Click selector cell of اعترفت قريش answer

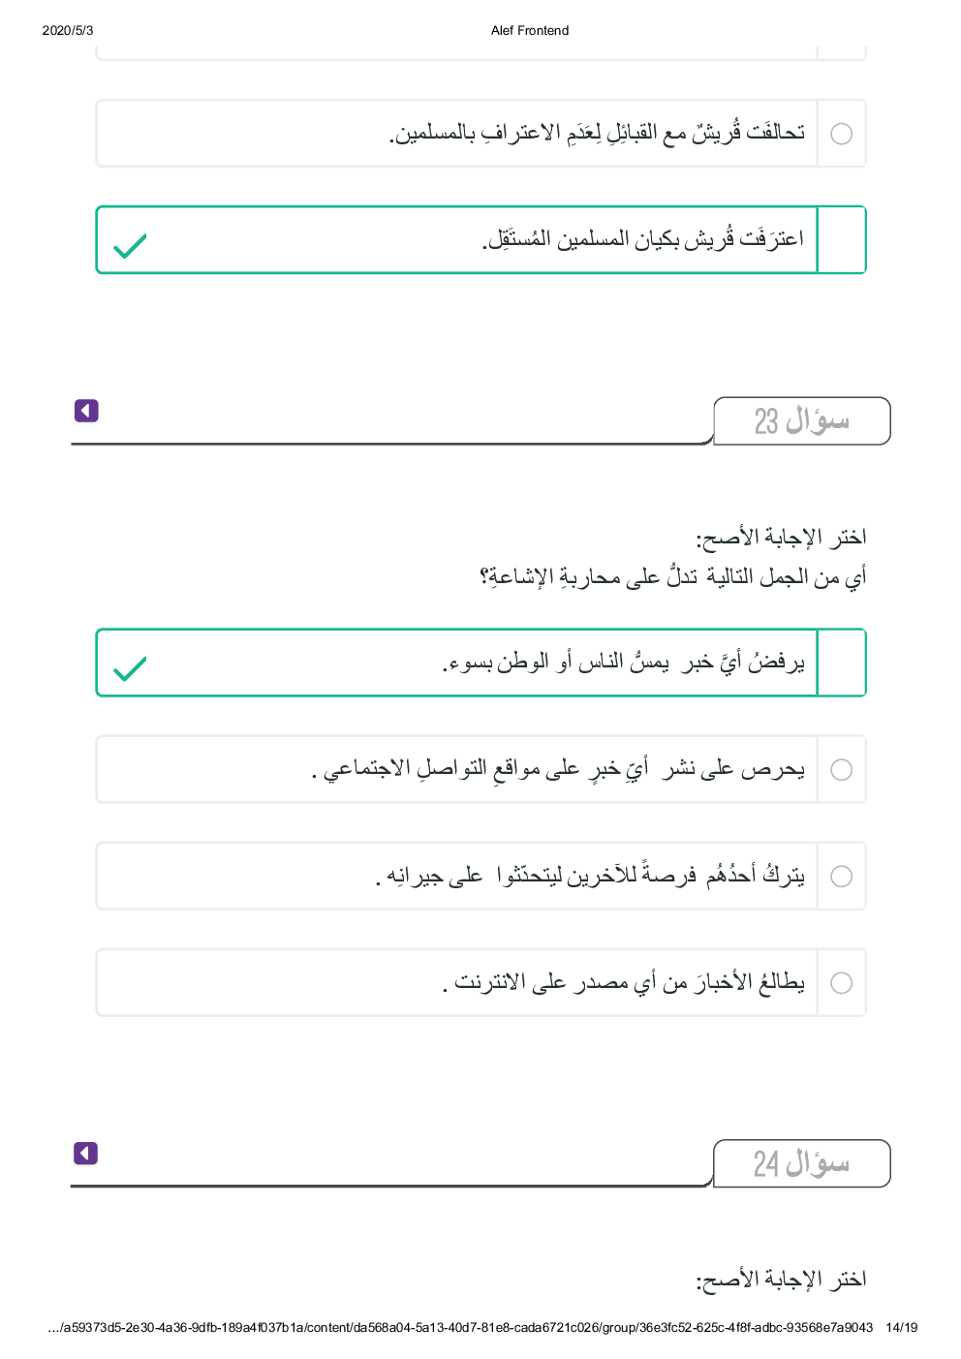coord(841,240)
